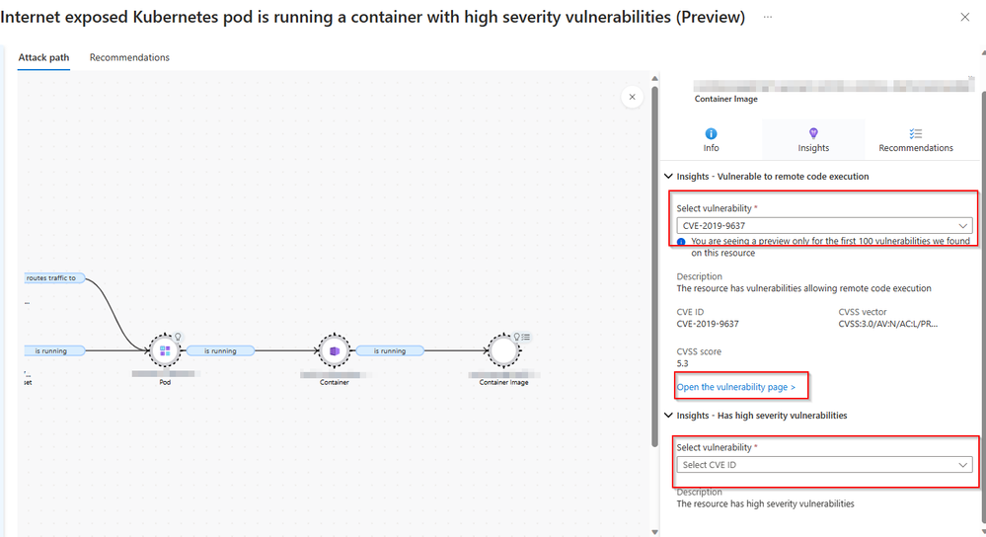The height and width of the screenshot is (537, 986).
Task: Switch to the Recommendations tab
Action: coord(129,57)
